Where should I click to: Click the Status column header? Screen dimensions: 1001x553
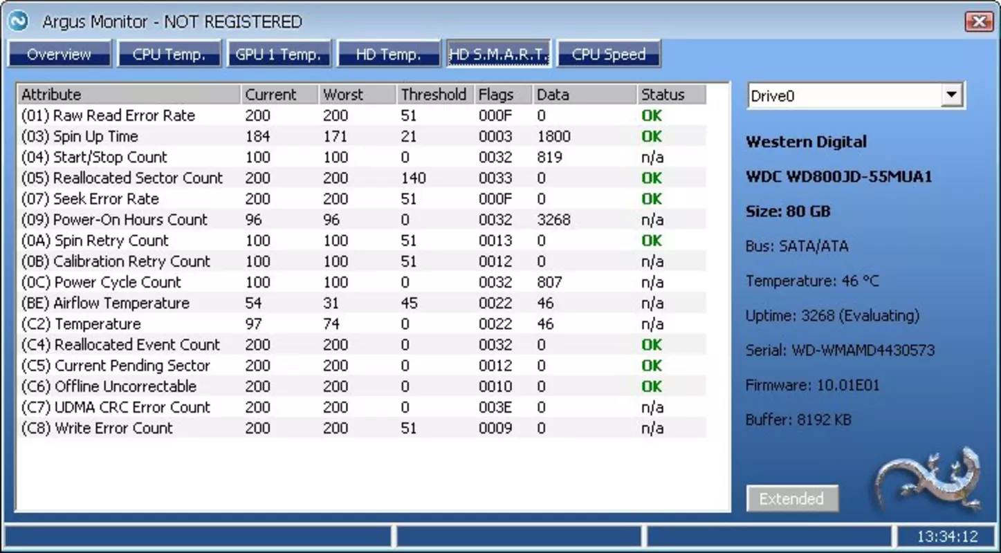pyautogui.click(x=672, y=95)
